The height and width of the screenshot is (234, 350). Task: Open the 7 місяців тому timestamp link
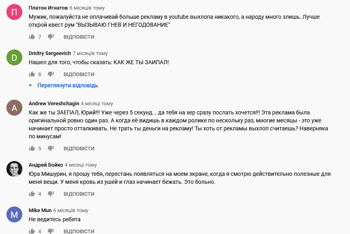(x=90, y=53)
